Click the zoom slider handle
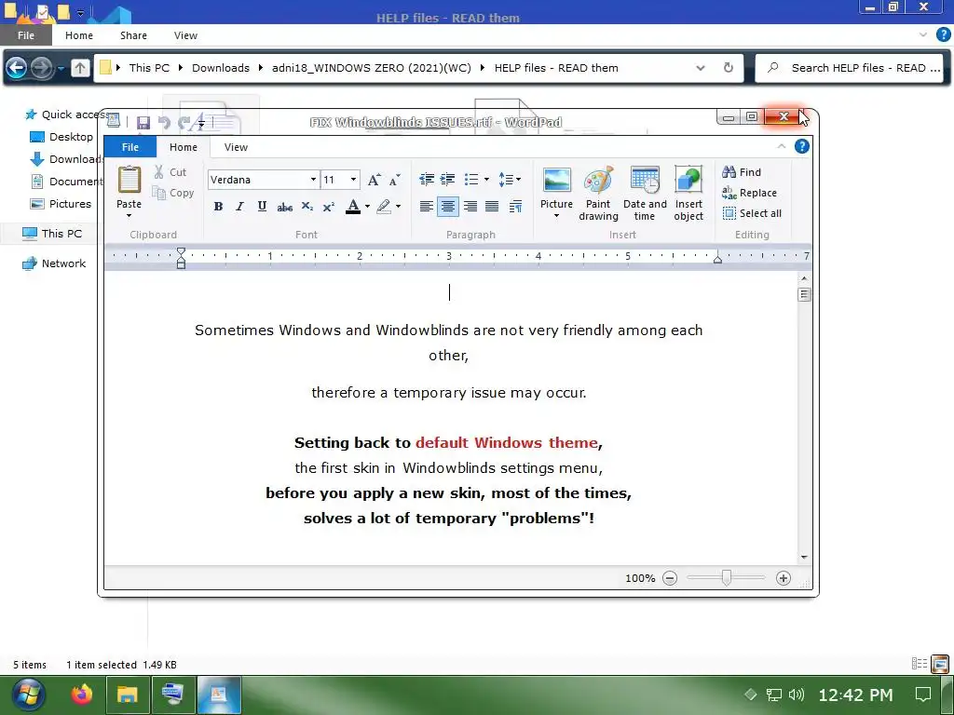The height and width of the screenshot is (715, 954). pyautogui.click(x=726, y=578)
